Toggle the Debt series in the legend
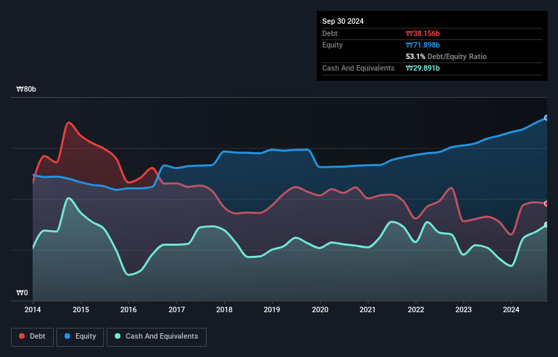The height and width of the screenshot is (357, 558). 33,337
